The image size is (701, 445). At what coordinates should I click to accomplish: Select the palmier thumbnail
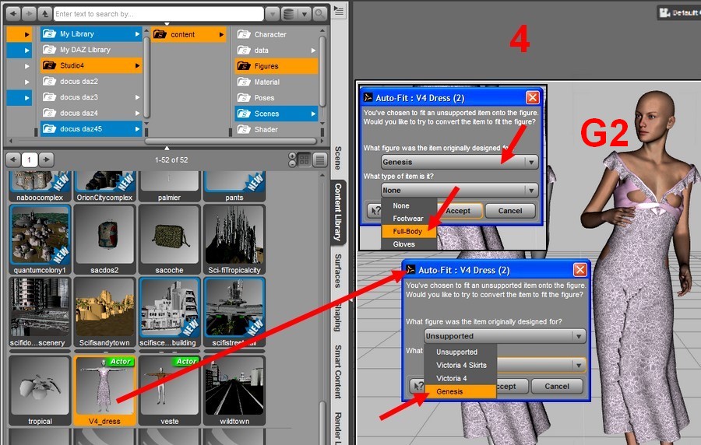[170, 187]
